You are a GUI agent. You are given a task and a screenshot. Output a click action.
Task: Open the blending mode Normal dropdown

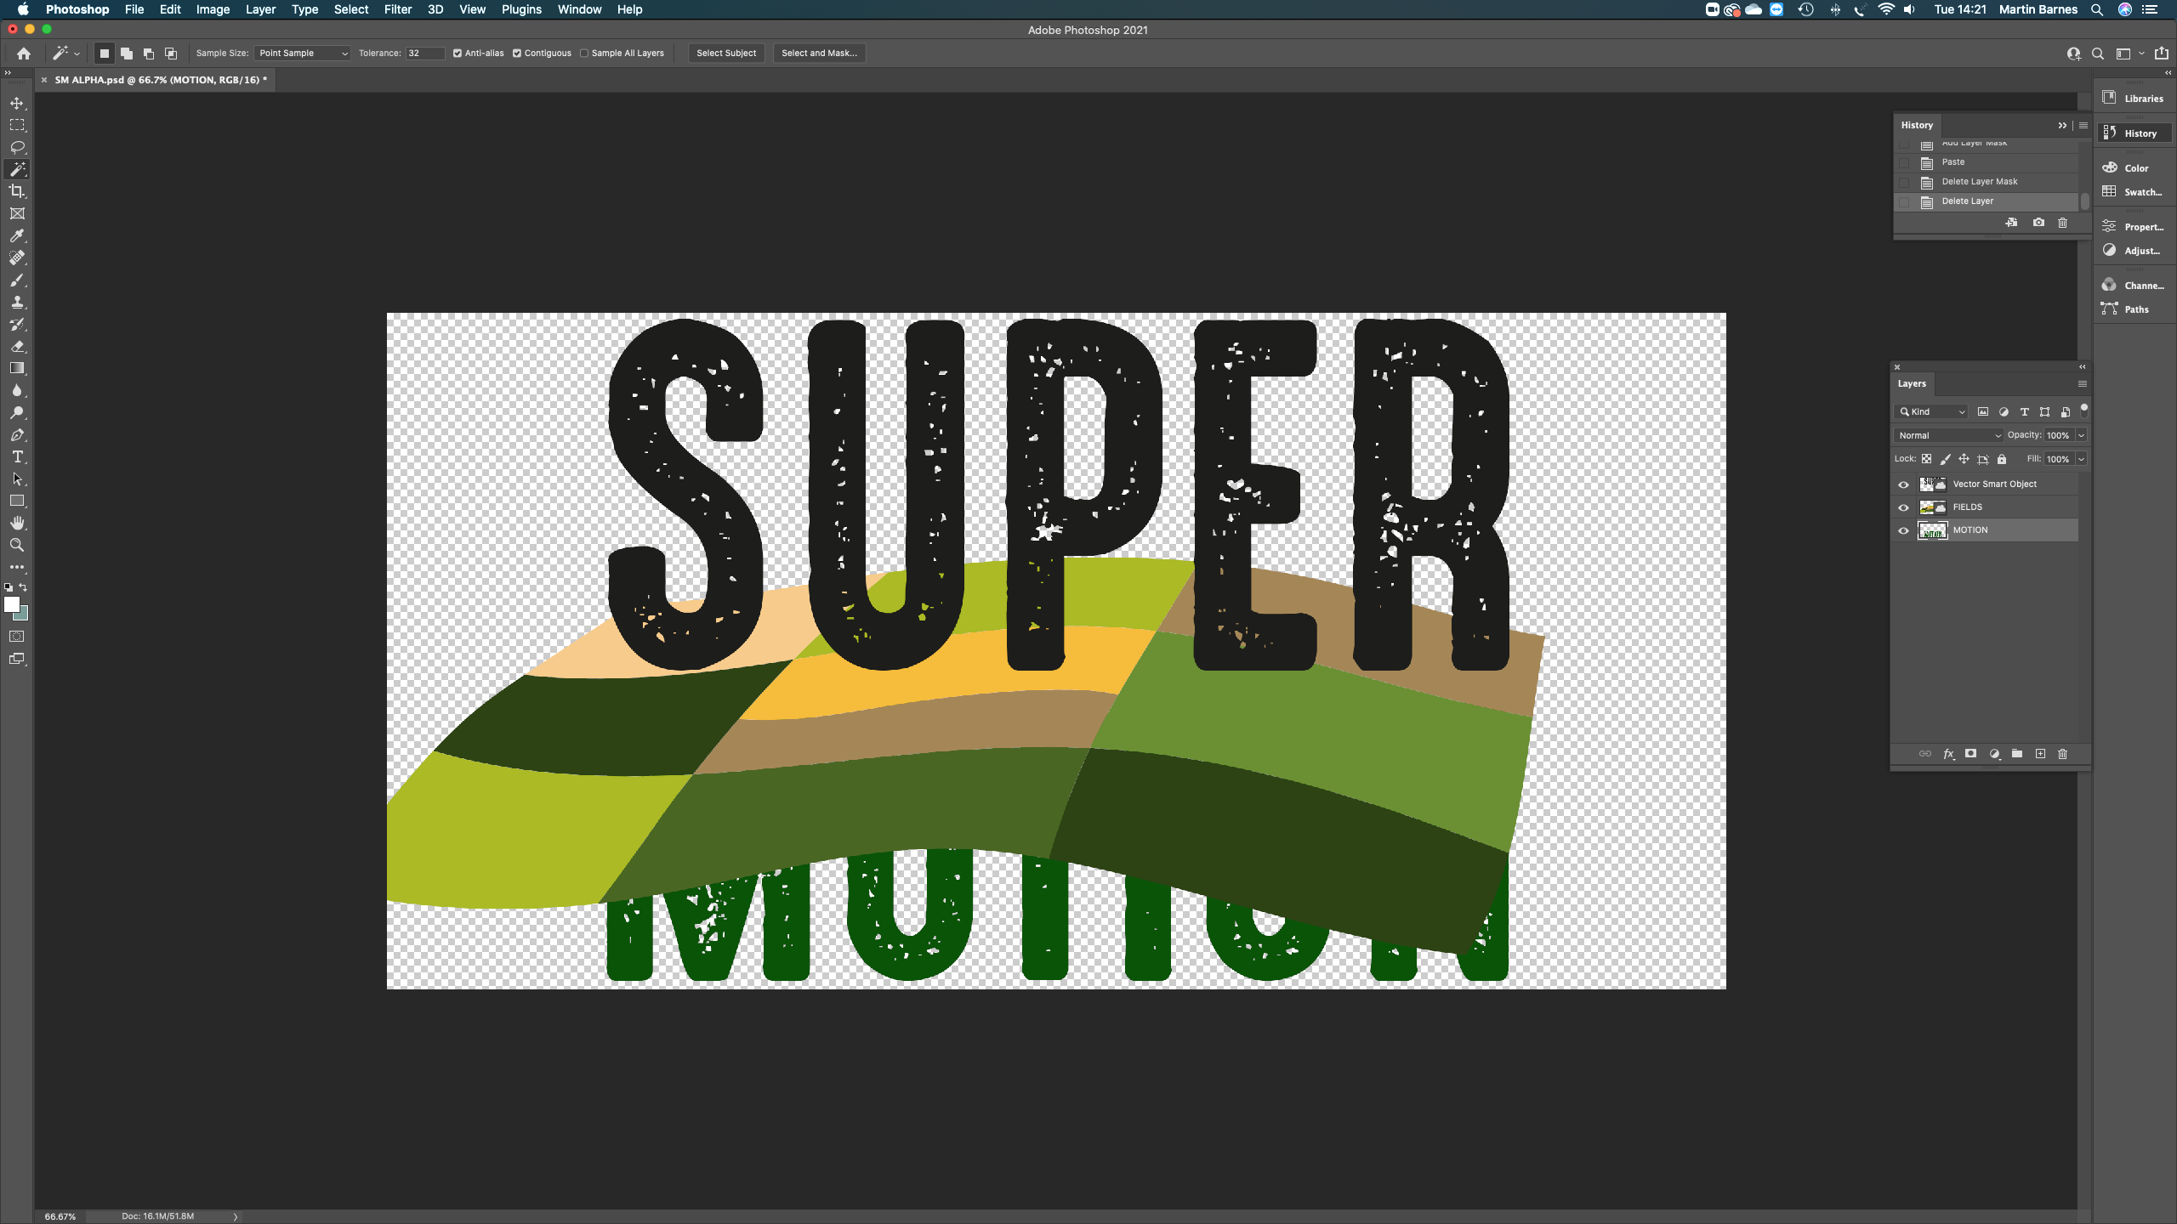pyautogui.click(x=1947, y=434)
